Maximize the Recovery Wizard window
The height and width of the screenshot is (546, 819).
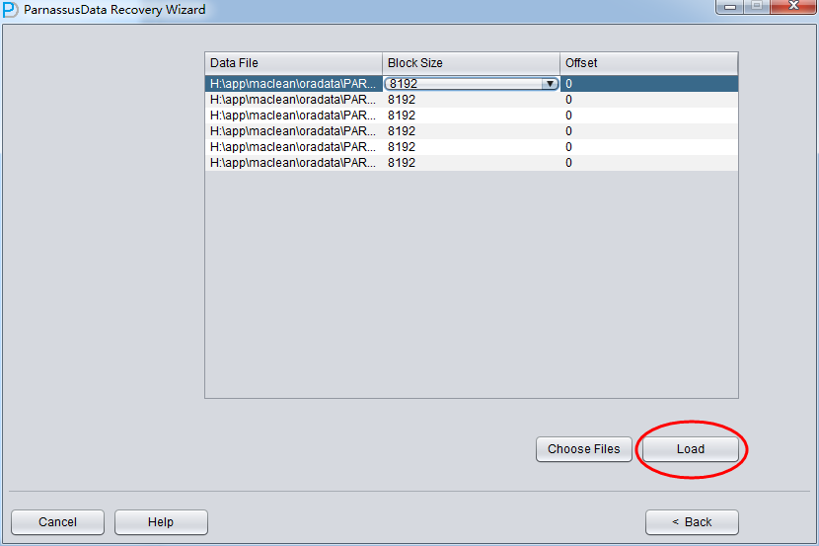tap(757, 7)
